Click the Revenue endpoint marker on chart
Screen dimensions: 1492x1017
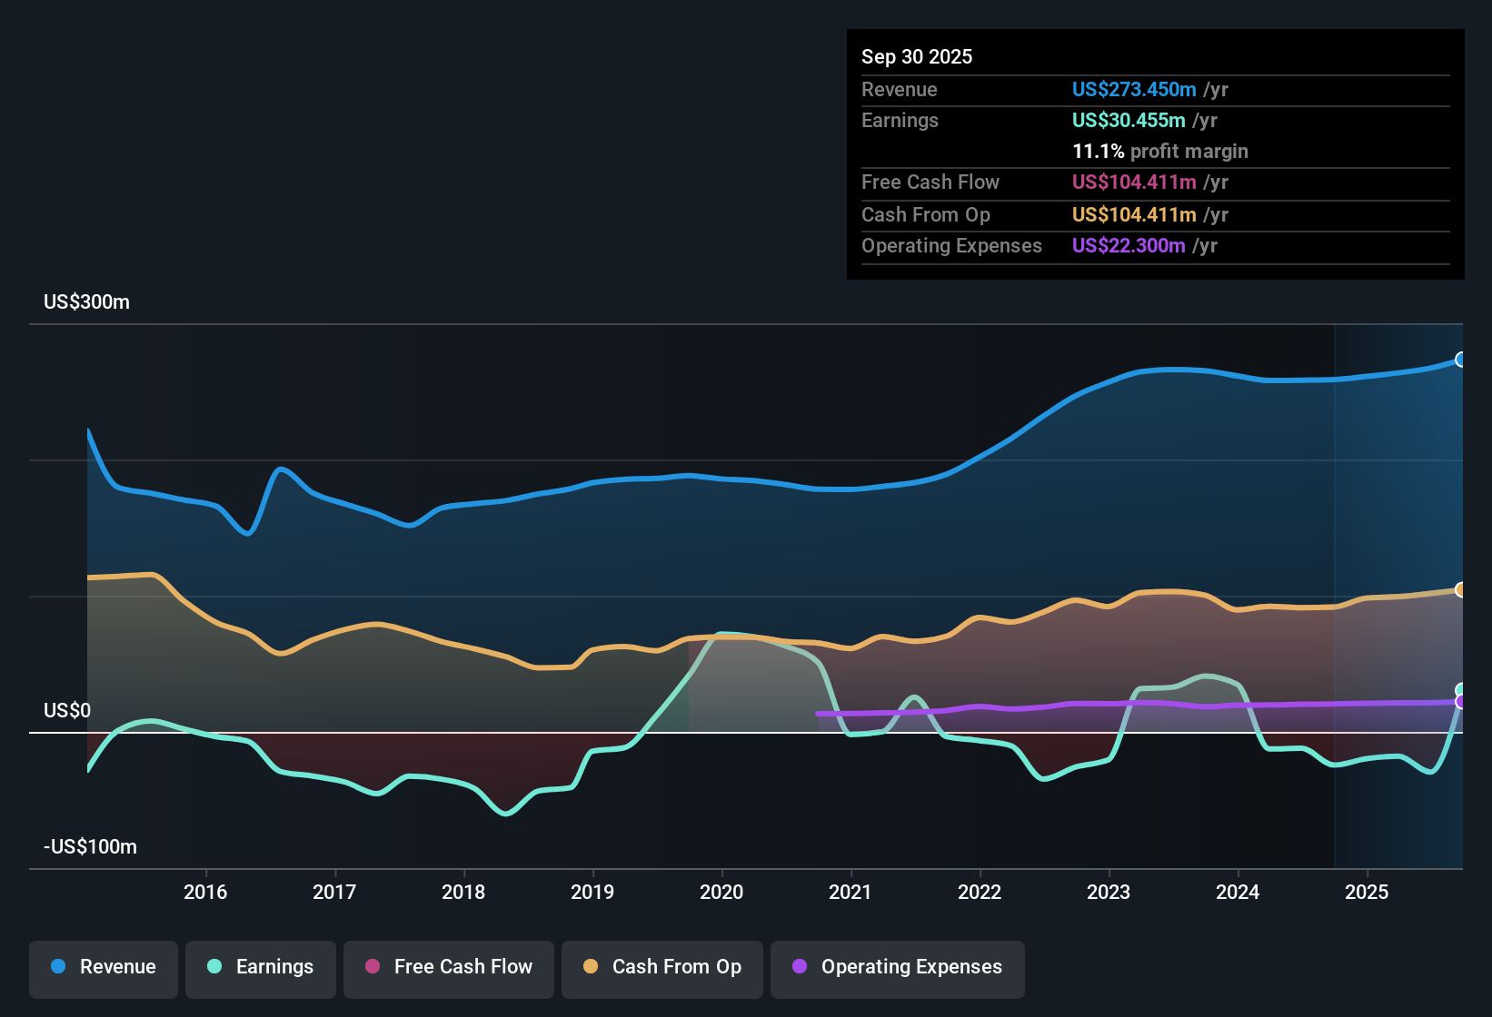click(x=1461, y=360)
